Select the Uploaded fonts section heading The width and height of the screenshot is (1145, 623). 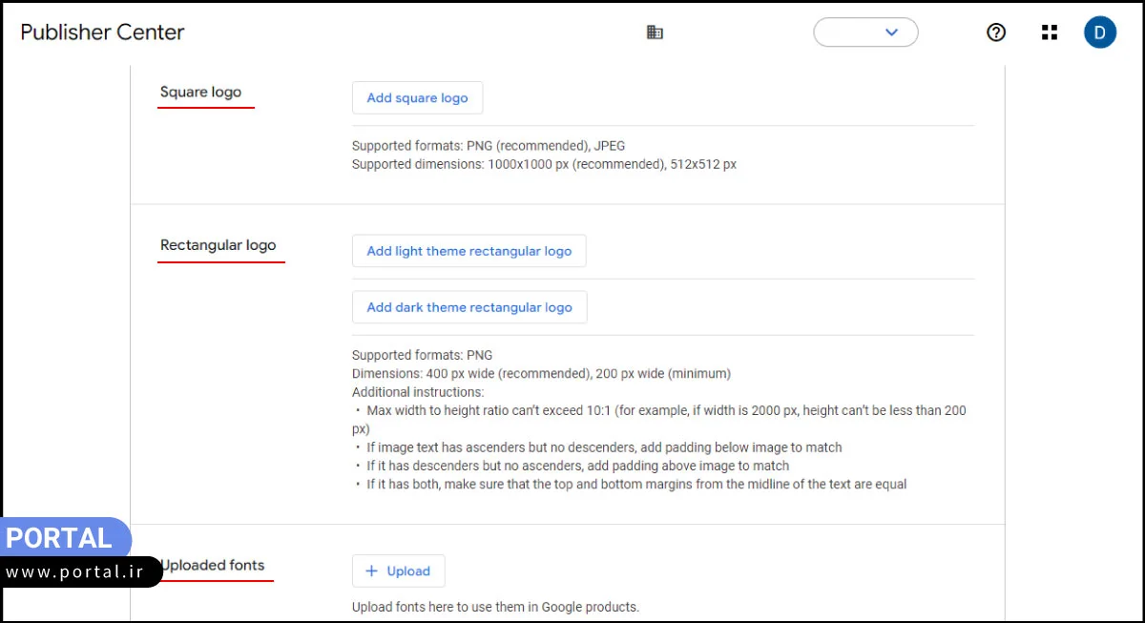pyautogui.click(x=214, y=566)
